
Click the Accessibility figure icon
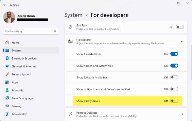pos(7,114)
